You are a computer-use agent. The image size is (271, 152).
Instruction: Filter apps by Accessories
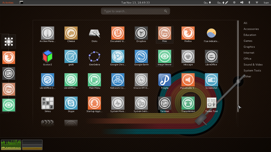click(x=251, y=29)
